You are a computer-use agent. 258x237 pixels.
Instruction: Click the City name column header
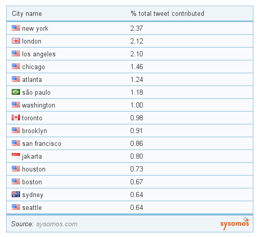pos(27,14)
